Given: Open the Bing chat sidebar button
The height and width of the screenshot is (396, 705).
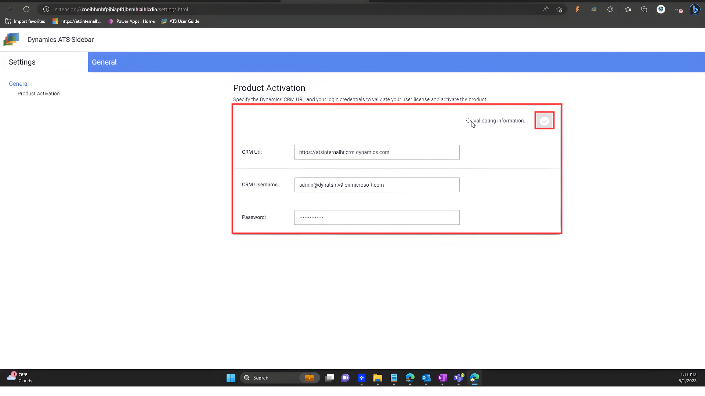Looking at the screenshot, I should 695,9.
